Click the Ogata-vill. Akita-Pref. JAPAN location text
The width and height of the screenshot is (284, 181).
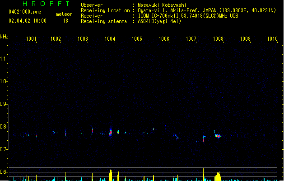[x=207, y=10]
